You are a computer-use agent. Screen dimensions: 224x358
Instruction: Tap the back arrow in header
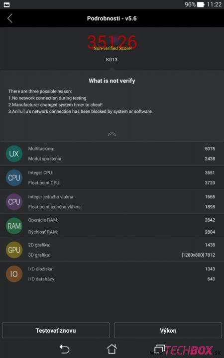(x=10, y=18)
